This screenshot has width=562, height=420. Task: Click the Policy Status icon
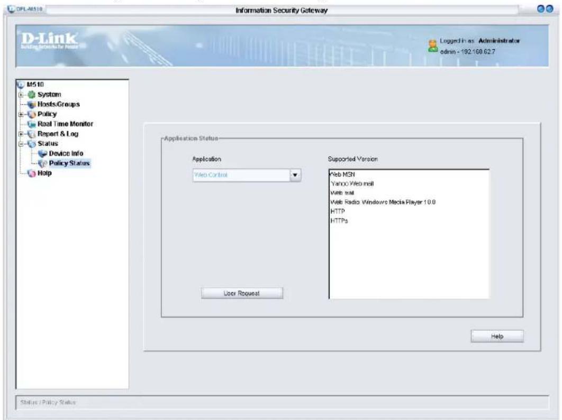(x=43, y=163)
